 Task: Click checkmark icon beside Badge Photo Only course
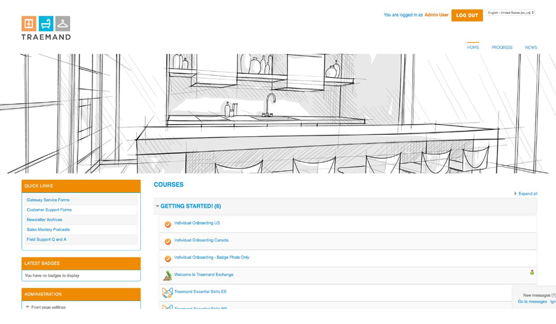click(168, 258)
